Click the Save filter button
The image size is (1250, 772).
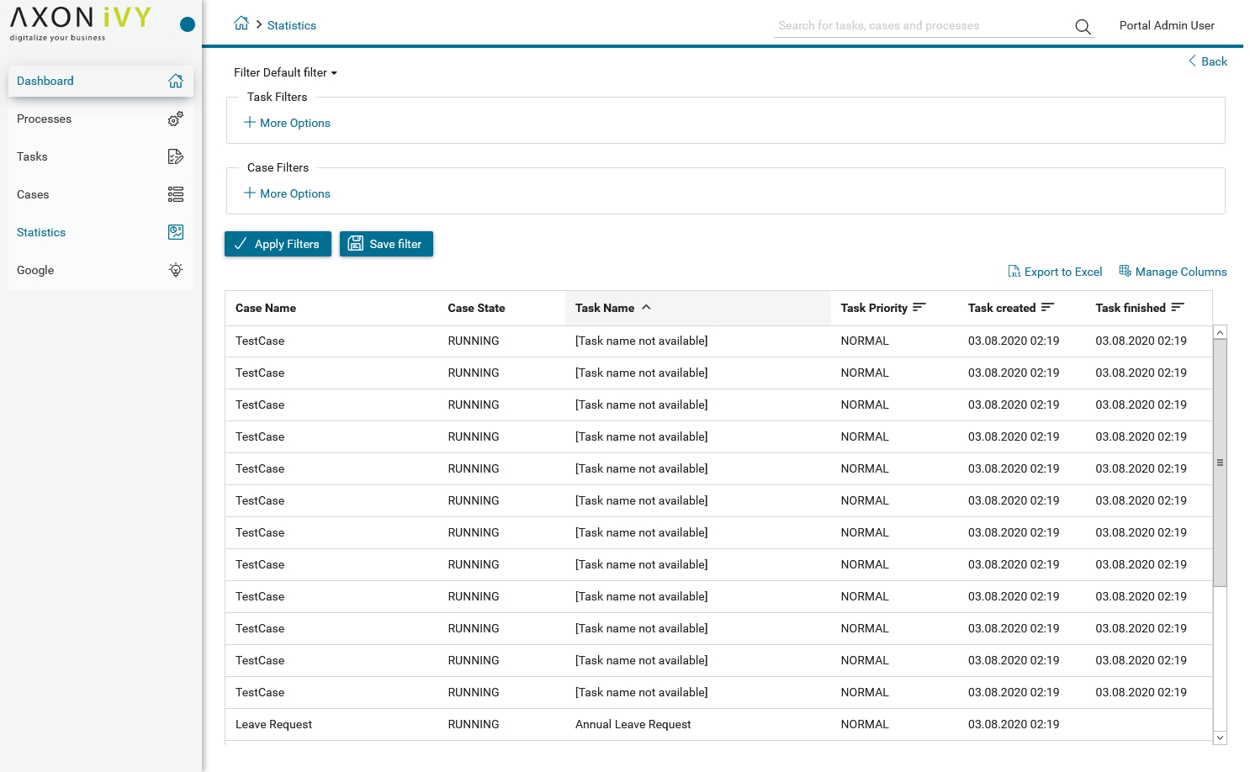386,244
